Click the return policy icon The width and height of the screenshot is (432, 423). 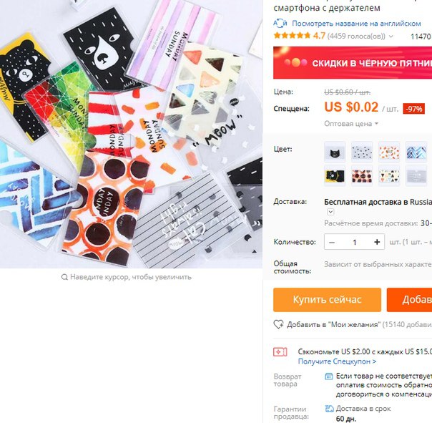click(x=329, y=376)
